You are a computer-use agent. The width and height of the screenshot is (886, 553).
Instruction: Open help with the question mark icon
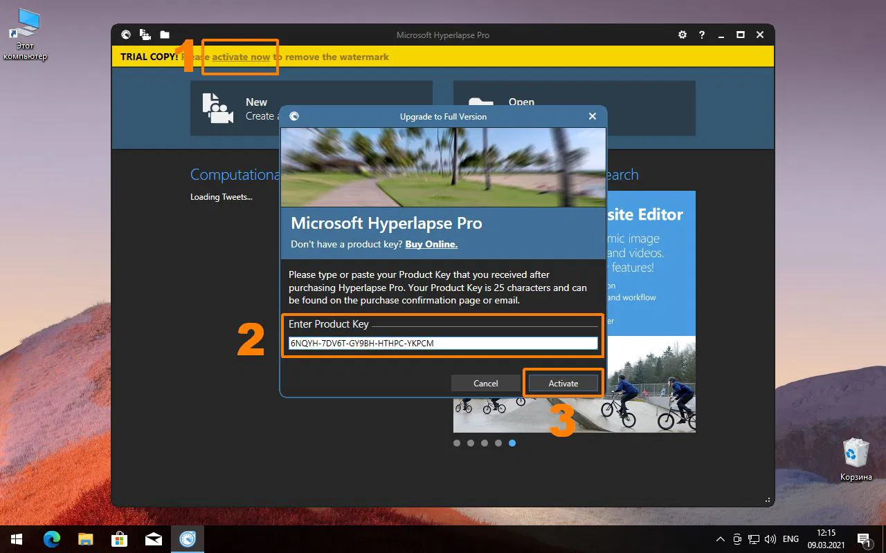pos(701,35)
